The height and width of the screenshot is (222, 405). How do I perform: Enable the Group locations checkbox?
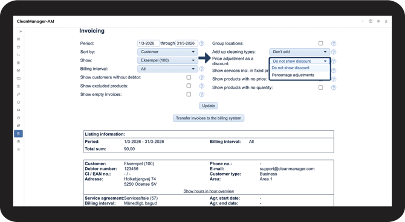click(320, 43)
